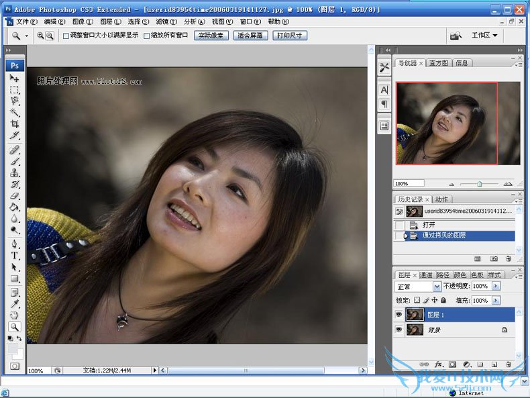Select the Hand tool

click(x=15, y=315)
